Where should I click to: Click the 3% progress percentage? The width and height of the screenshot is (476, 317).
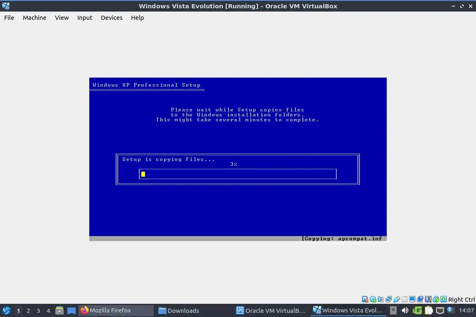233,164
